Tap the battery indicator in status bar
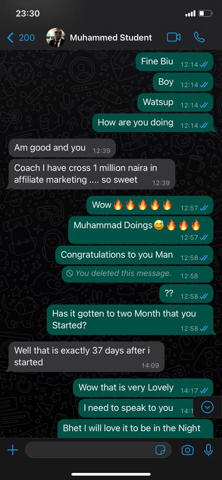Viewport: 222px width, 480px height. click(206, 14)
